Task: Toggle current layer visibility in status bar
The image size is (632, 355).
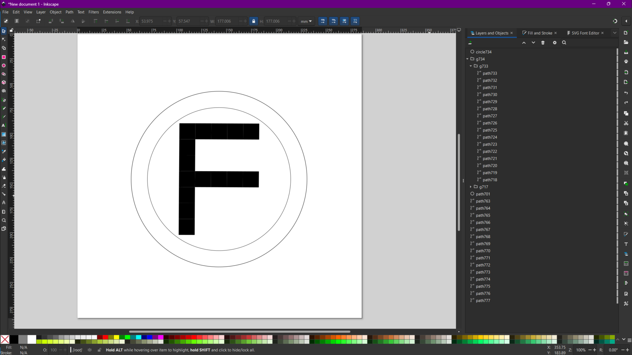Action: pyautogui.click(x=90, y=350)
